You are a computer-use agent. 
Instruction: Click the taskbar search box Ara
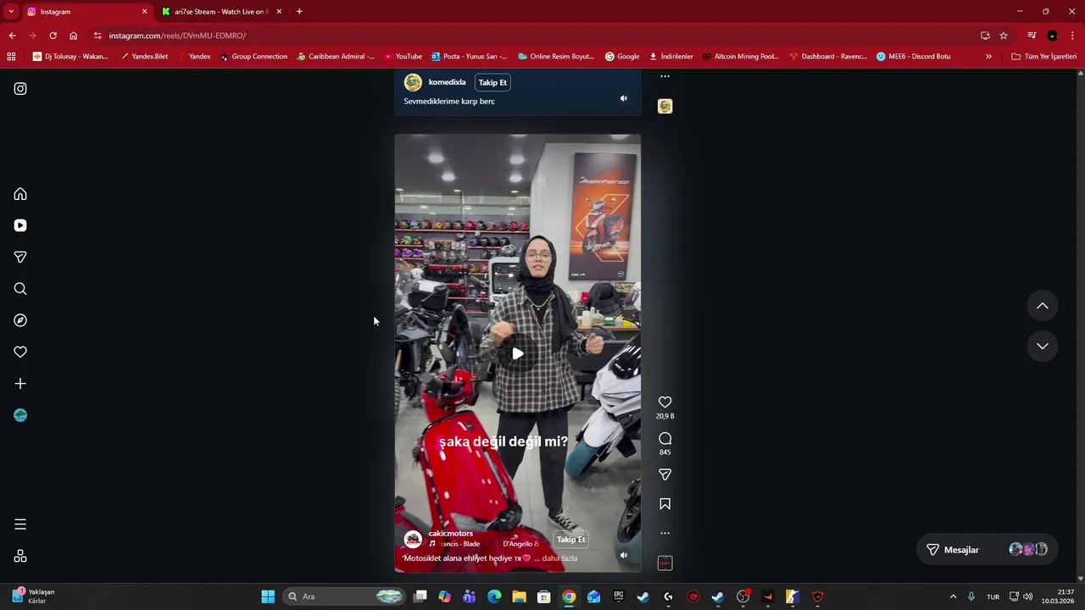pyautogui.click(x=343, y=596)
